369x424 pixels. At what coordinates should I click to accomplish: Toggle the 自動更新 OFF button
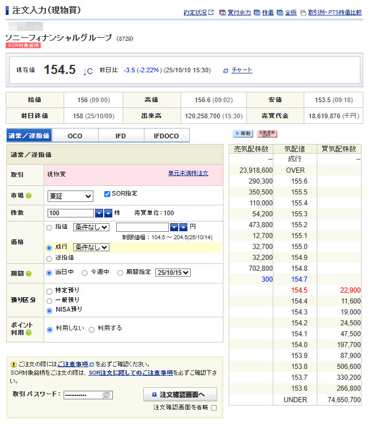266,133
